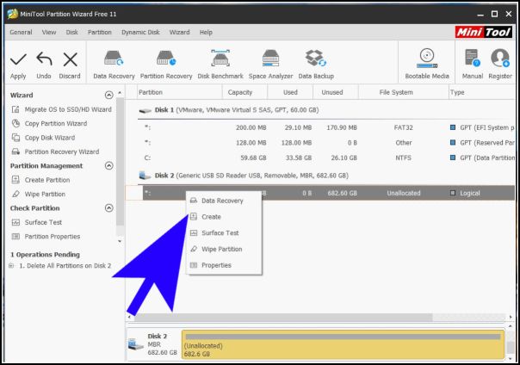This screenshot has height=365, width=520.
Task: Collapse the Check Partition section
Action: [x=108, y=208]
